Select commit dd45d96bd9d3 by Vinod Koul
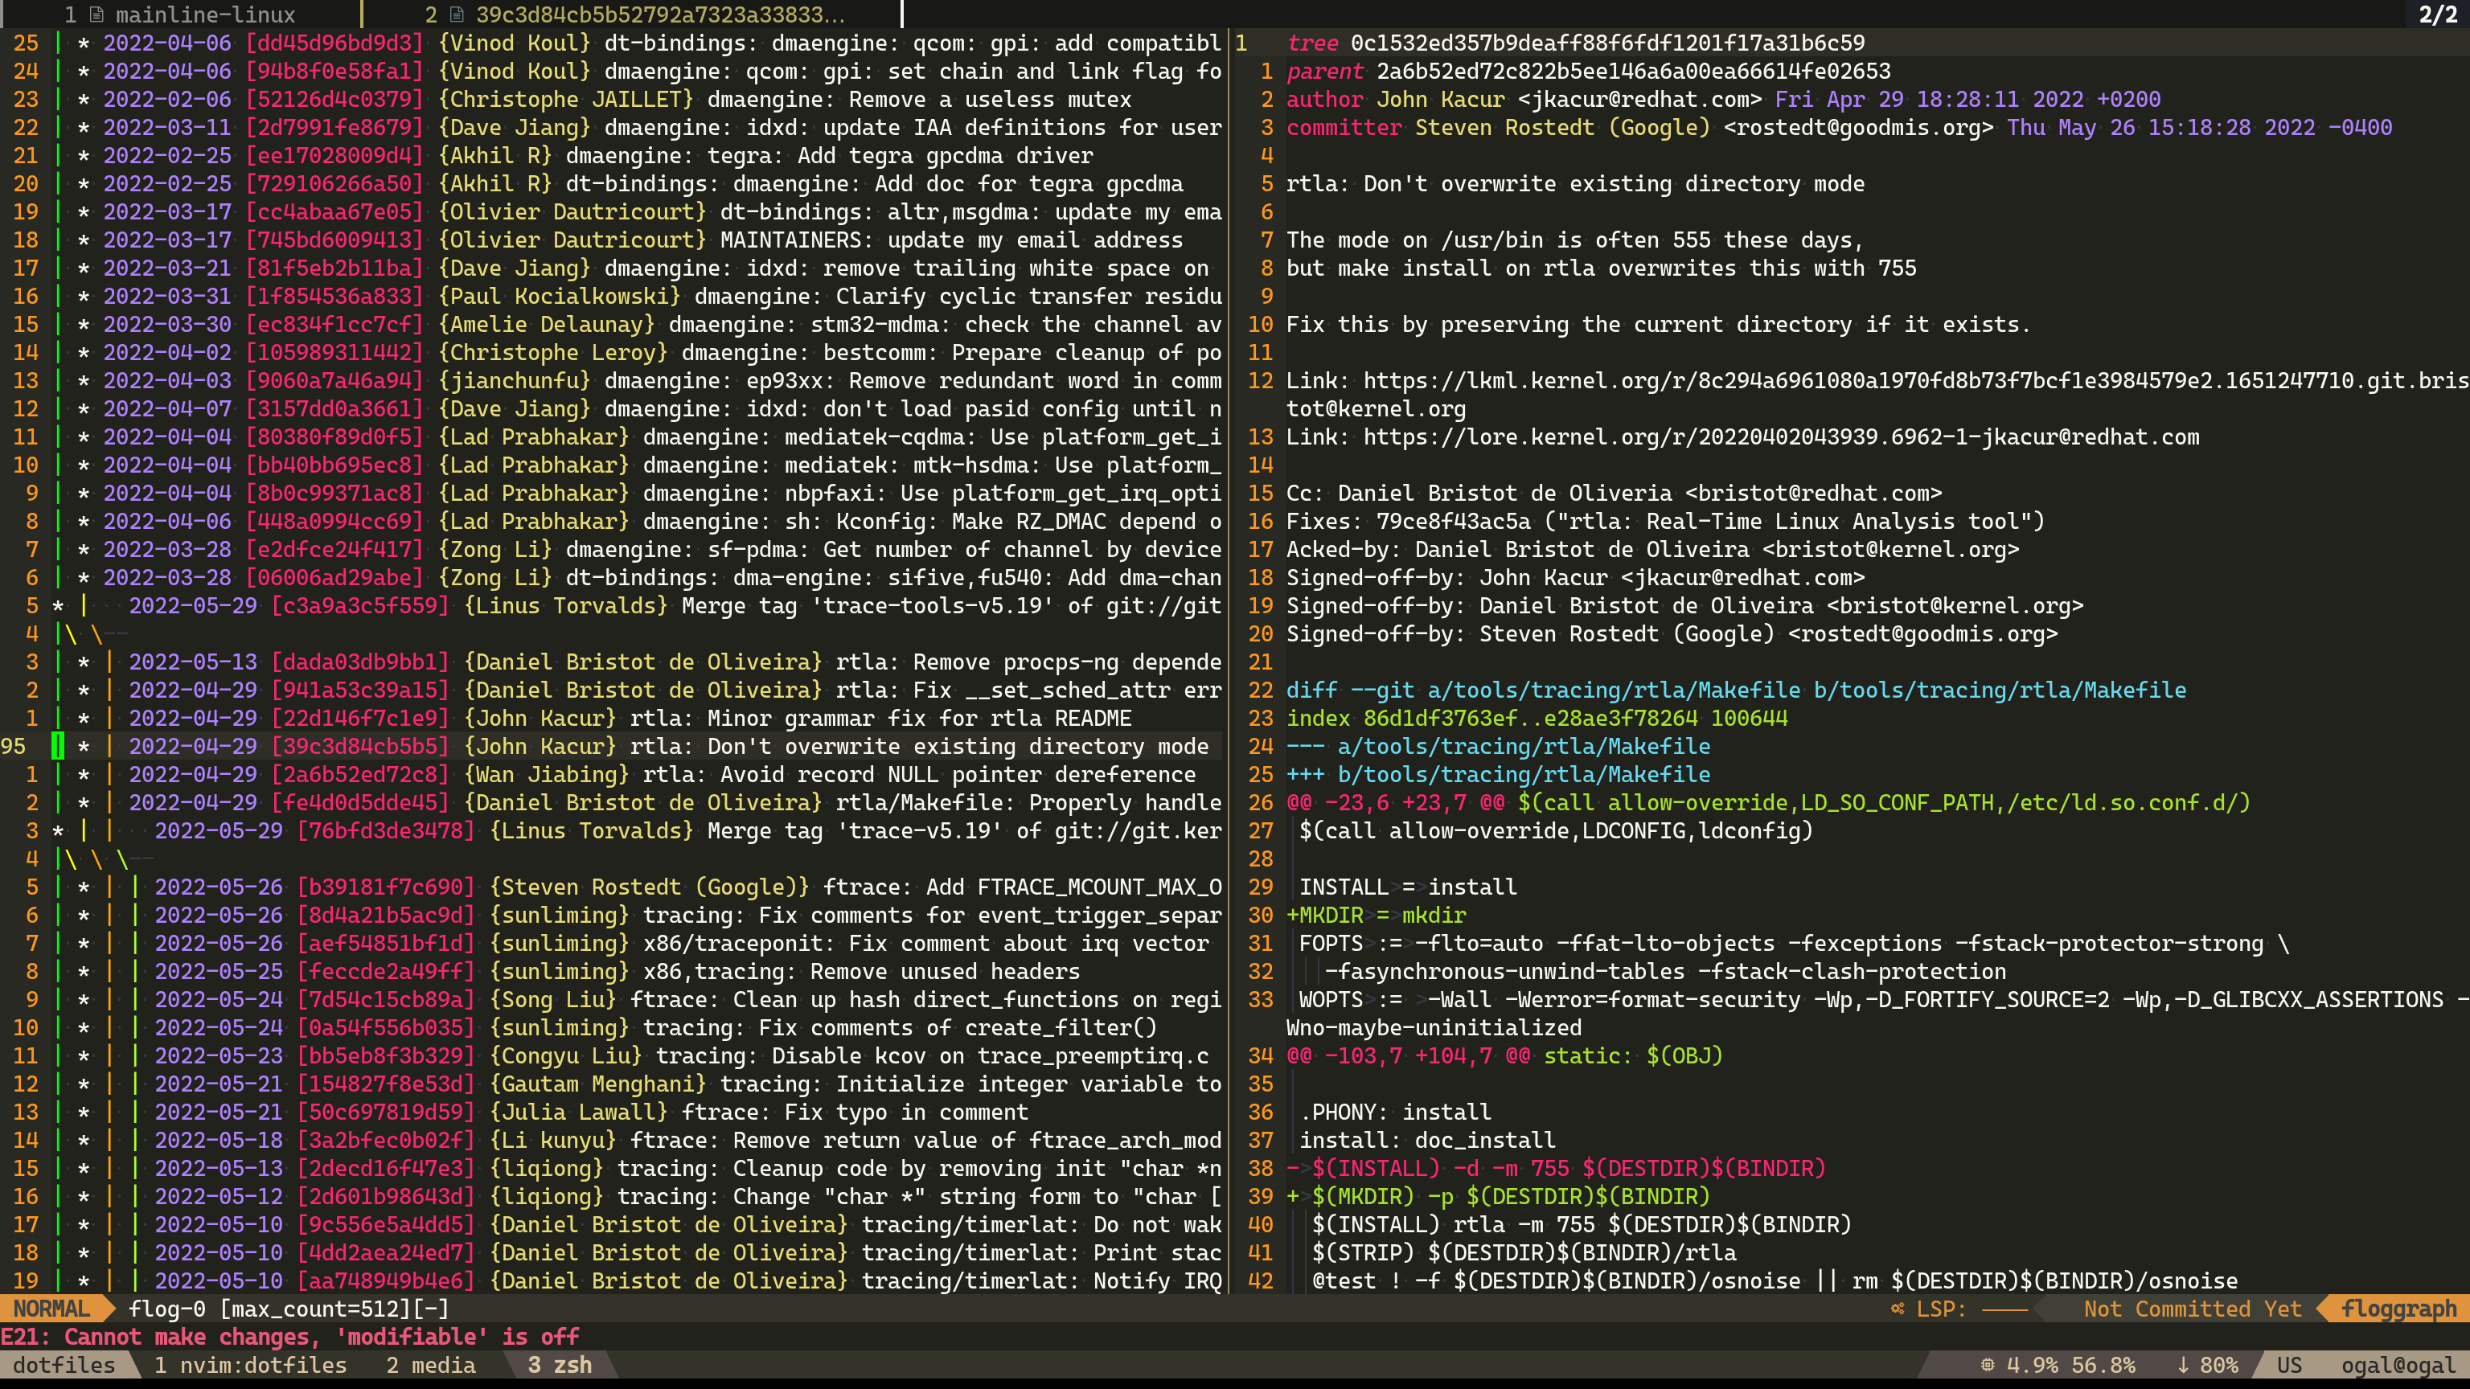Viewport: 2470px width, 1389px height. (639, 43)
